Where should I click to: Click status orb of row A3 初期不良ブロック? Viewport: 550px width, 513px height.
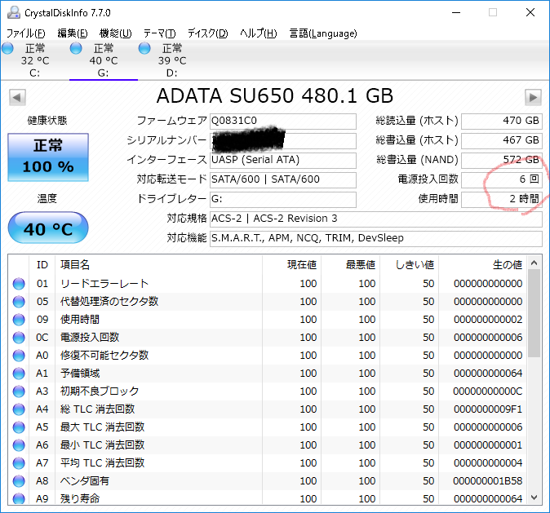(19, 391)
